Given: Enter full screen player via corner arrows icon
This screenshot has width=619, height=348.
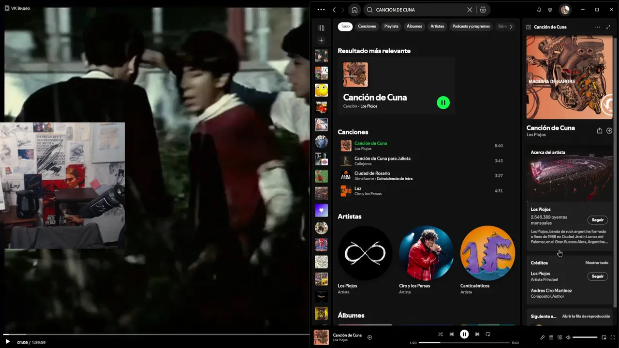Looking at the screenshot, I should (613, 337).
